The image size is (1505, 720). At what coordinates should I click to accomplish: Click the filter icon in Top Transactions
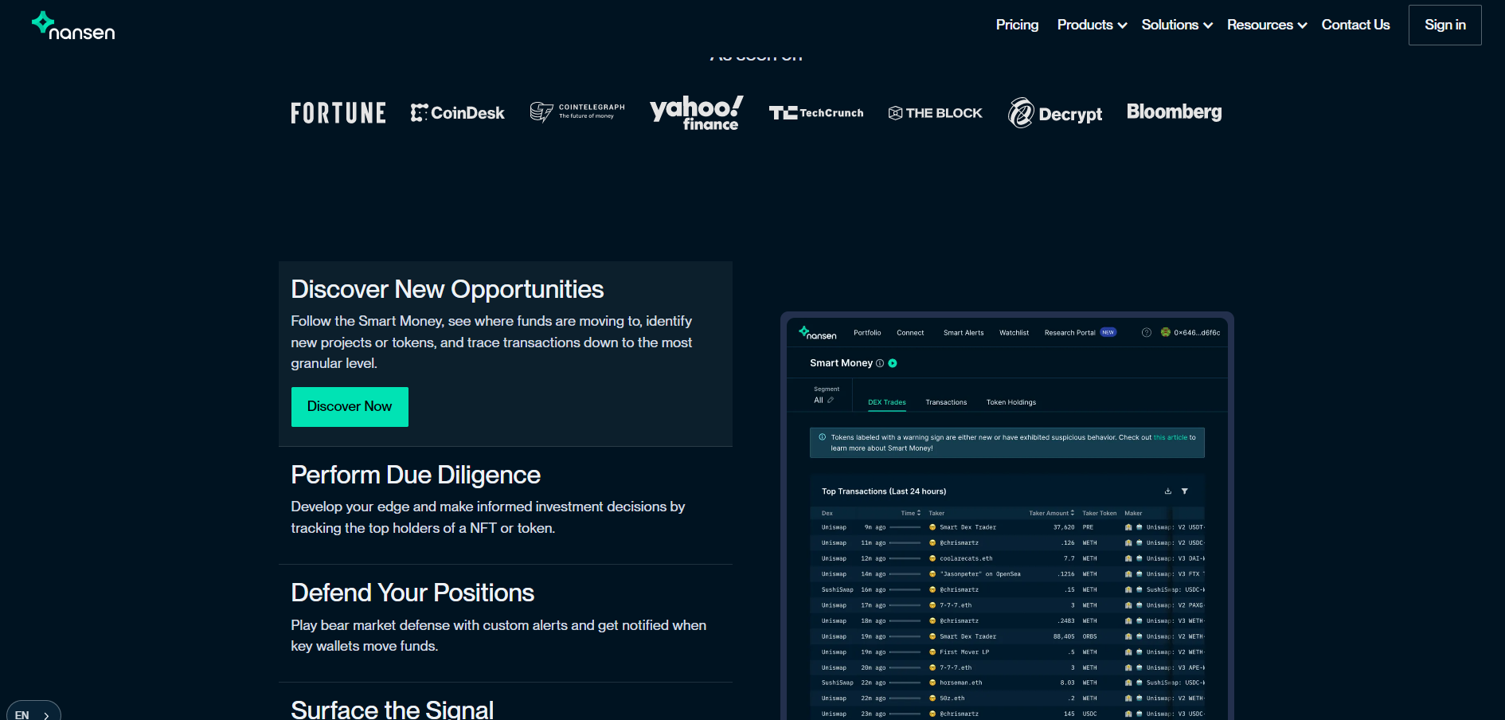[1185, 491]
